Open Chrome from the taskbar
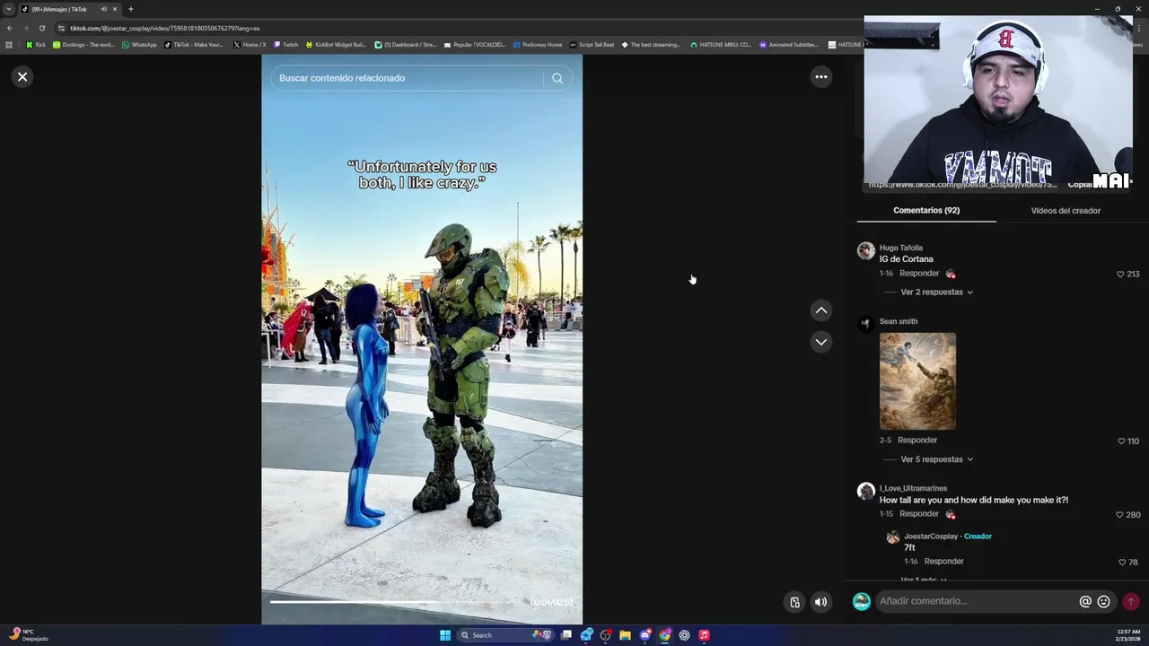 [x=664, y=635]
